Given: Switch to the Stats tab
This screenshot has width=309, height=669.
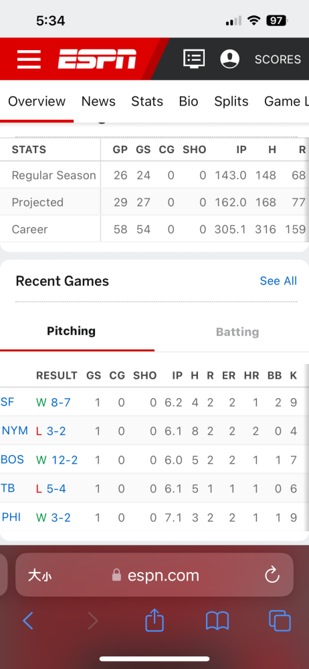Looking at the screenshot, I should 147,101.
